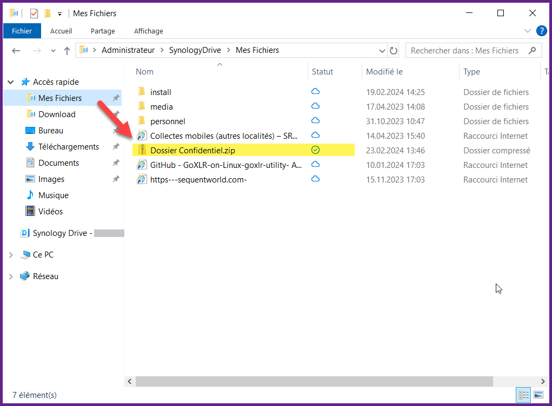Collapse the Accès rapide tree section
The height and width of the screenshot is (406, 552).
pos(10,82)
